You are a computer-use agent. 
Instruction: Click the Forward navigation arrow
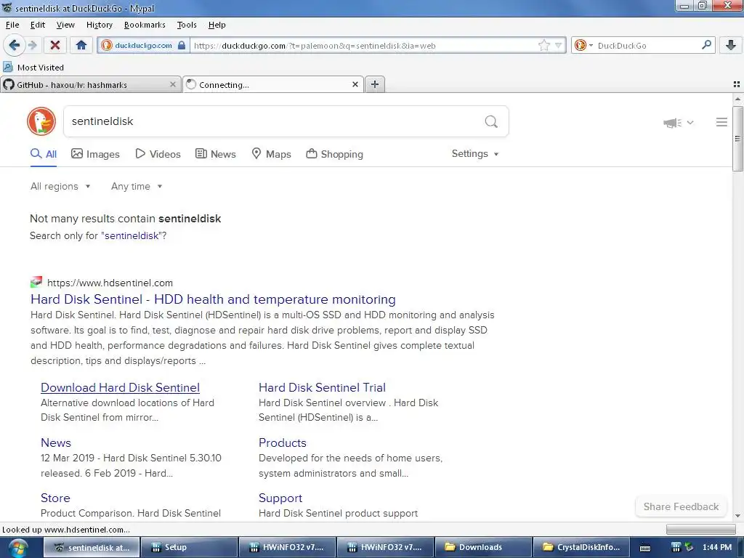(x=33, y=46)
